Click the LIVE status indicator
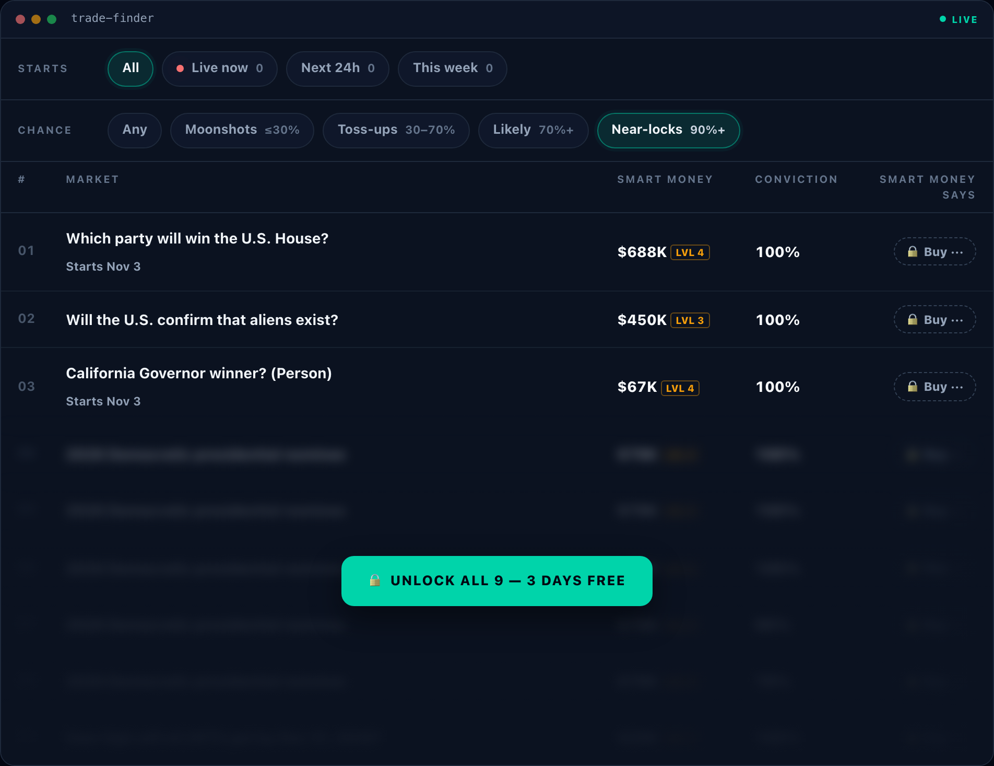The width and height of the screenshot is (994, 766). 959,19
